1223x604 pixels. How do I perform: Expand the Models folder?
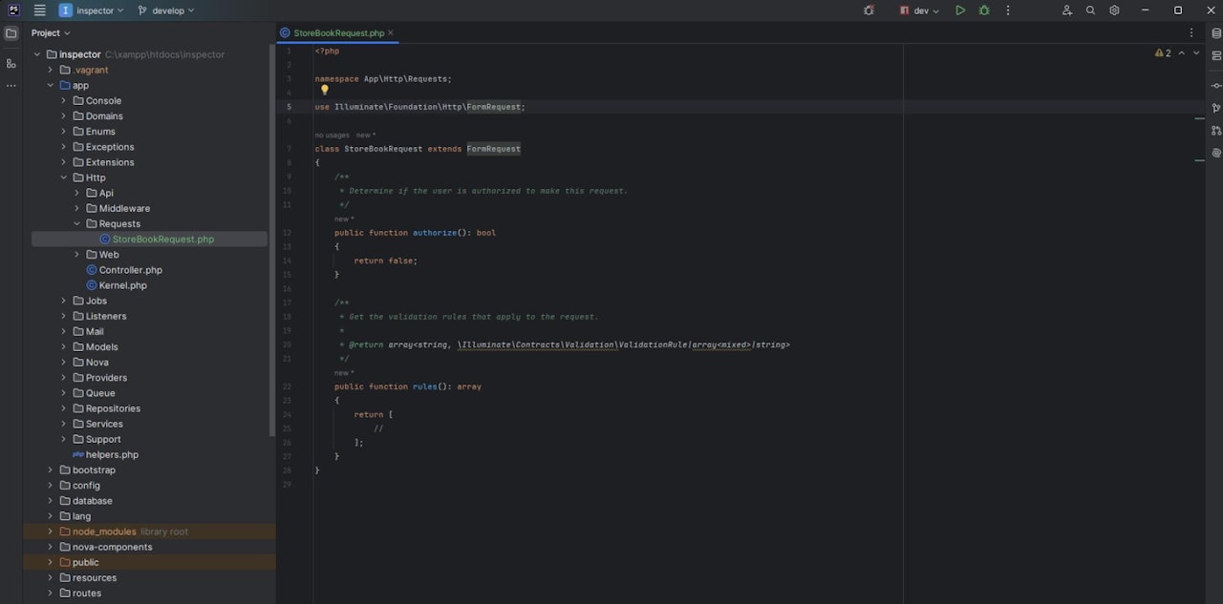(x=63, y=346)
